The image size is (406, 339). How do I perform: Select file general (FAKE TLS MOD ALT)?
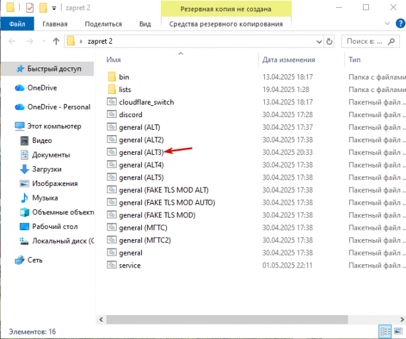164,190
